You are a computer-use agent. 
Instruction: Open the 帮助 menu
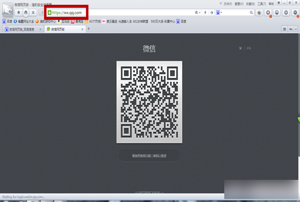coord(271,4)
